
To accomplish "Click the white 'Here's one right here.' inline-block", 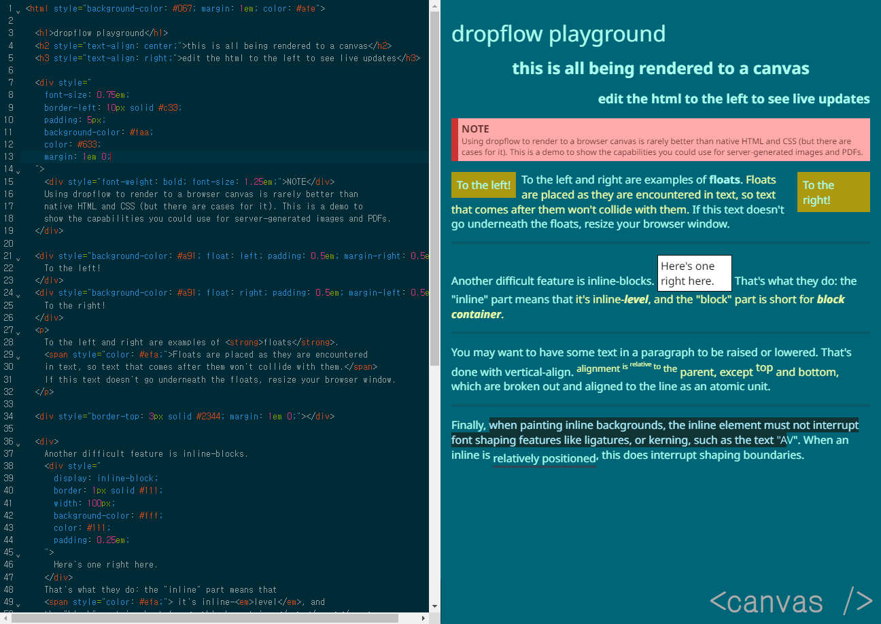I will (x=694, y=273).
